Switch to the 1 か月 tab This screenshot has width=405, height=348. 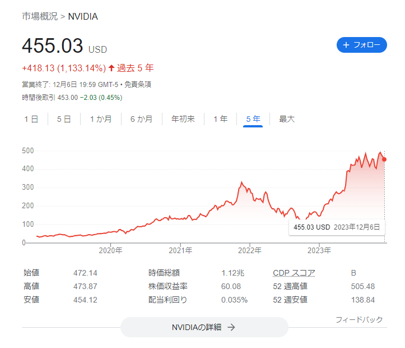pyautogui.click(x=101, y=119)
